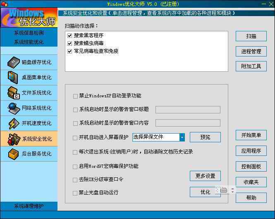Enable 启用Word97宏病毒保护功能 checkbox
Screen dimensions: 275x219
click(75, 167)
